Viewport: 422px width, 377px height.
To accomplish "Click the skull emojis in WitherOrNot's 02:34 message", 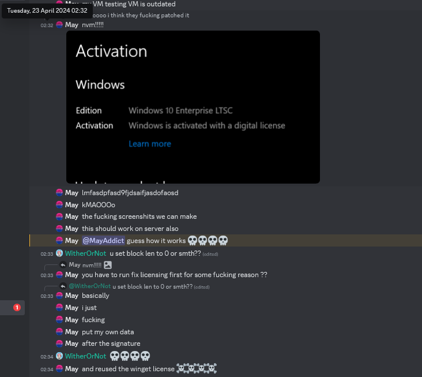I will click(130, 356).
